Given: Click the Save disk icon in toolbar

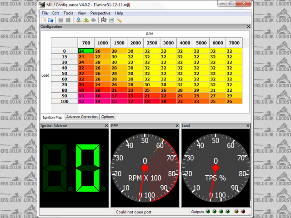Looking at the screenshot, I should (x=60, y=20).
